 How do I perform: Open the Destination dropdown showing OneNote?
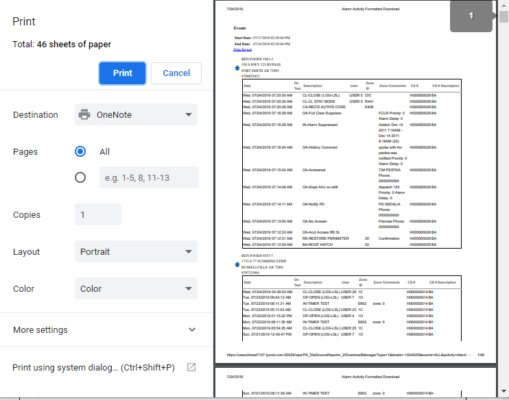click(x=136, y=115)
